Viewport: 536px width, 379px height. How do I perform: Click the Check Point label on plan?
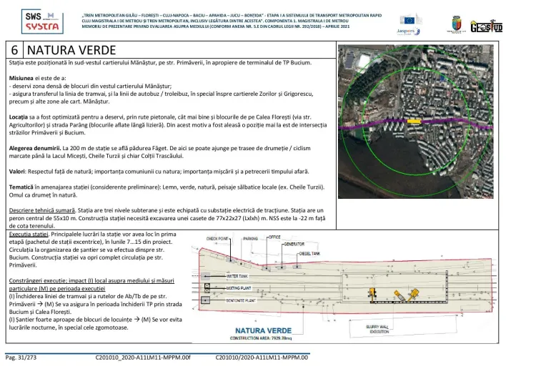(x=218, y=238)
